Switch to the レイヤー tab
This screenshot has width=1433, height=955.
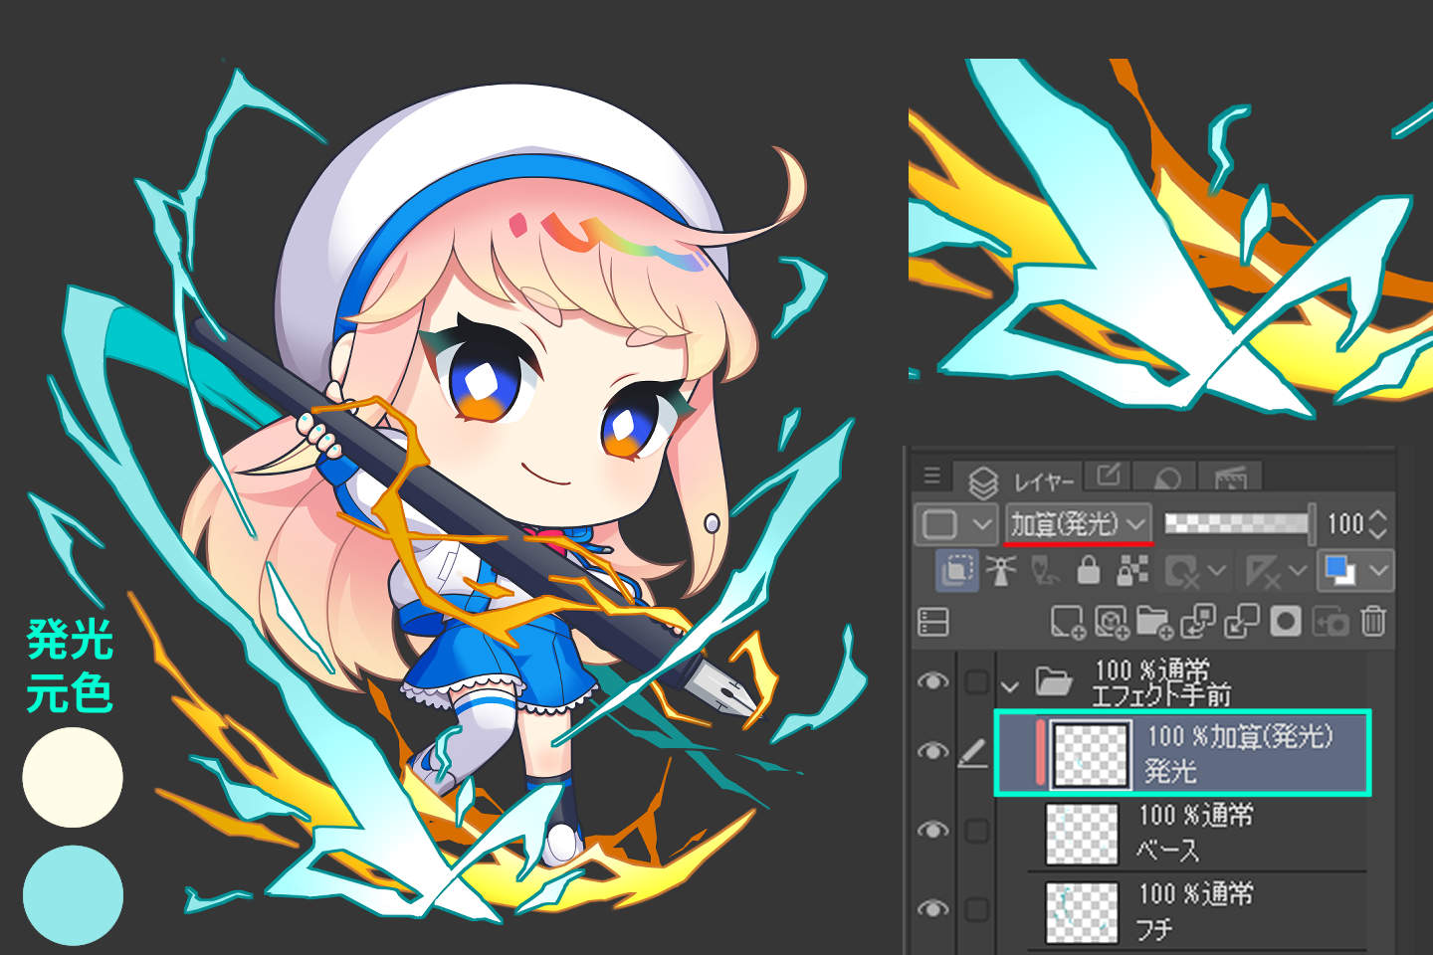point(1023,481)
